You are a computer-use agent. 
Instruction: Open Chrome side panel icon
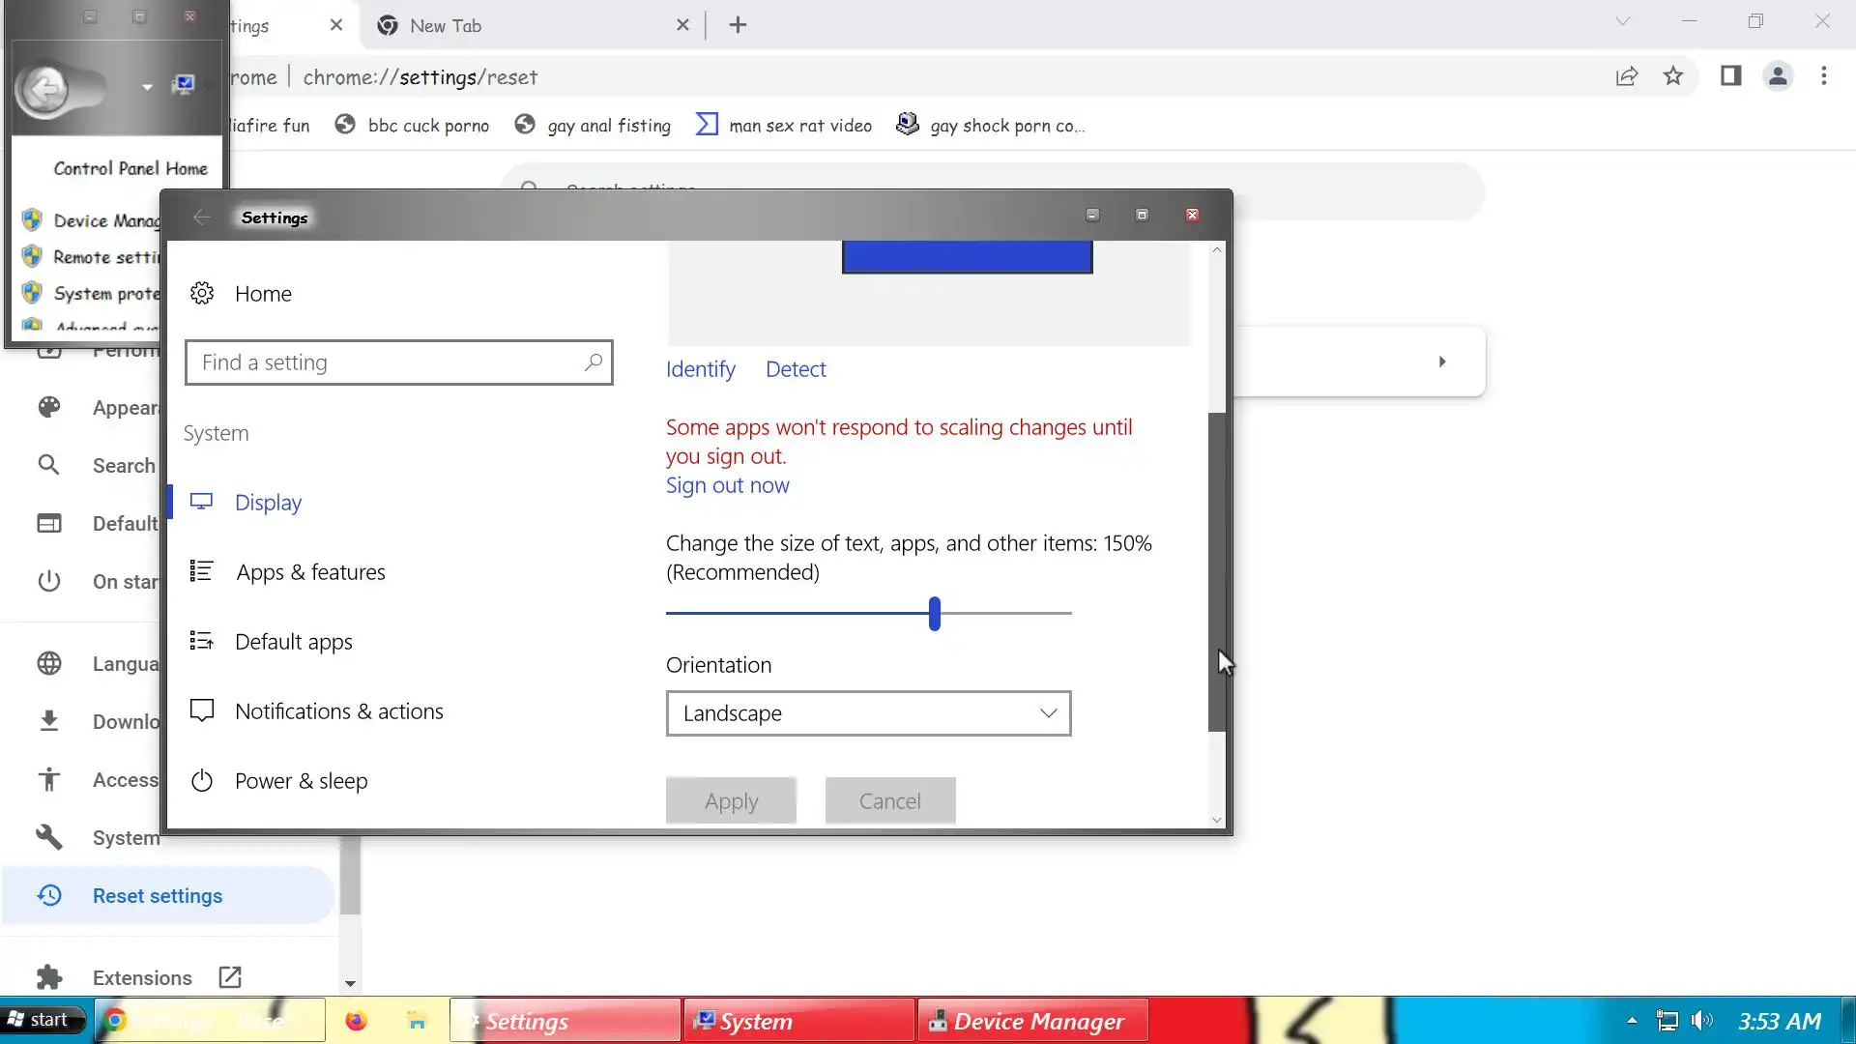[1730, 76]
